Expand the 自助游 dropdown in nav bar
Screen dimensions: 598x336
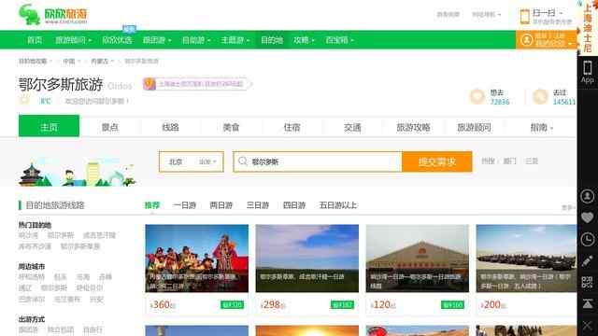click(x=196, y=40)
